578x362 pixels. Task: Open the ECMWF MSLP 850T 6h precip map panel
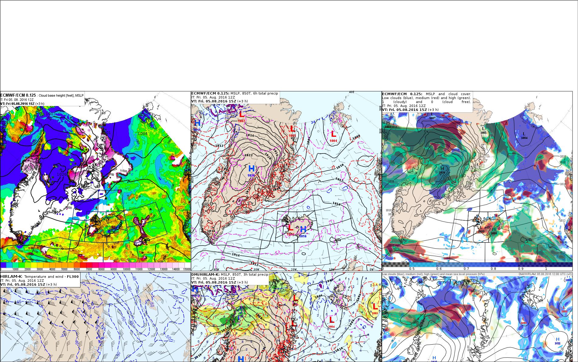point(286,181)
